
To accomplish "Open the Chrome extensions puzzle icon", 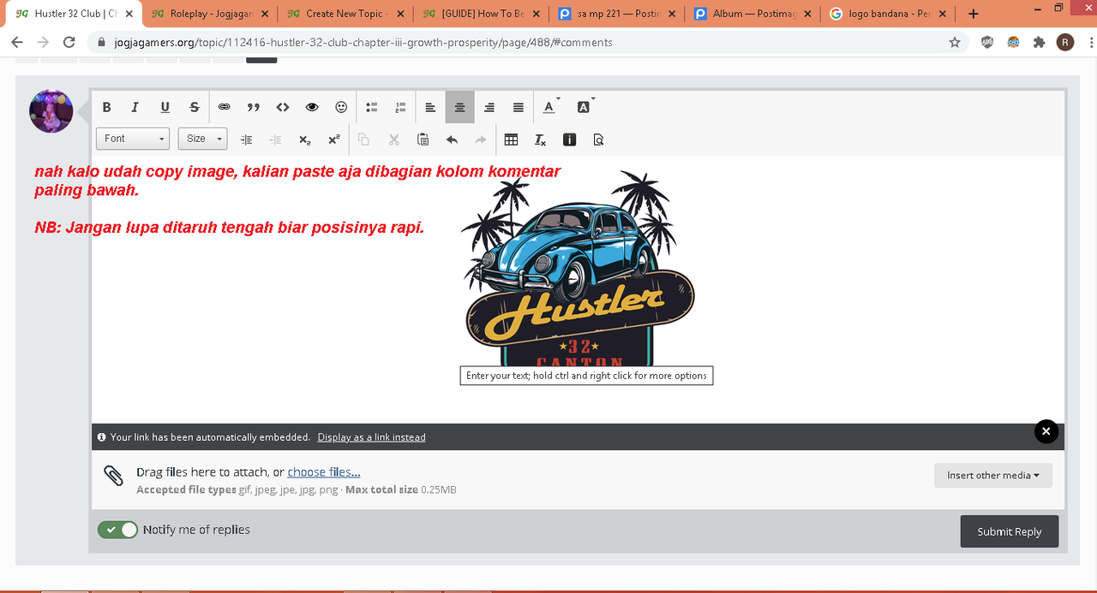I will [x=1040, y=42].
